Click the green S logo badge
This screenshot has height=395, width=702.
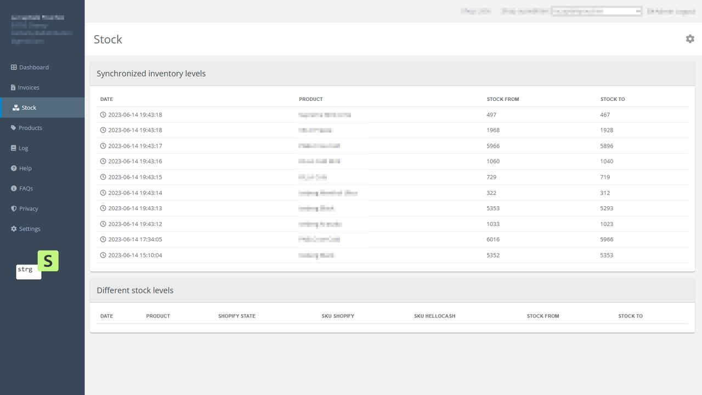pos(48,261)
